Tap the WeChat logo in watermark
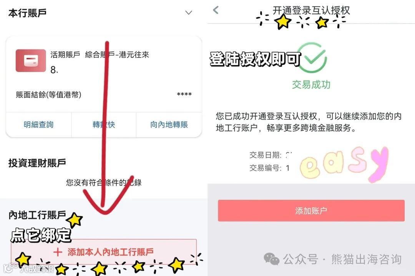The height and width of the screenshot is (276, 415). (x=271, y=259)
